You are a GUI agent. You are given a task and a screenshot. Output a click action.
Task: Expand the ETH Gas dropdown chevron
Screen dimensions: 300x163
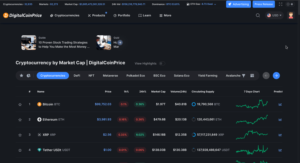click(x=215, y=4)
